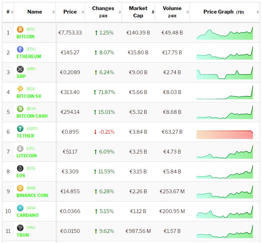Open the BITCOIN CASH name link
The width and height of the screenshot is (262, 243).
[32, 116]
